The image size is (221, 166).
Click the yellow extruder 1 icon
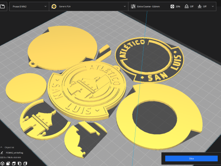(54, 6)
